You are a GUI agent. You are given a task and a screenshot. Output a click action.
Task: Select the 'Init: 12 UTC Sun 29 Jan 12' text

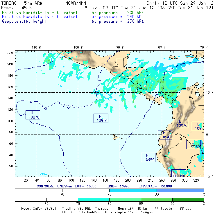180,3
